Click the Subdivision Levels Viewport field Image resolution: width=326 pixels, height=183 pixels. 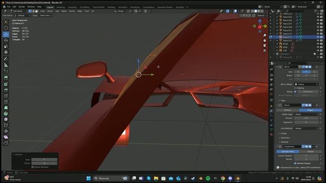coord(306,156)
